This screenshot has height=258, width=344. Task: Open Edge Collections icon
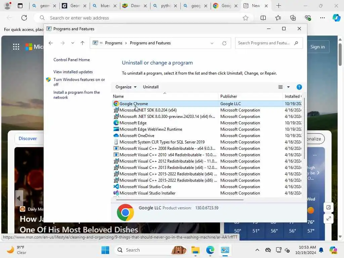293,18
